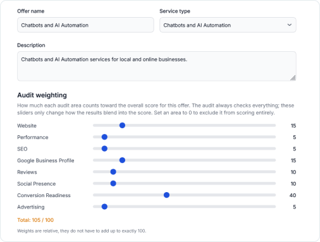
Task: Click the Performance label
Action: 33,137
